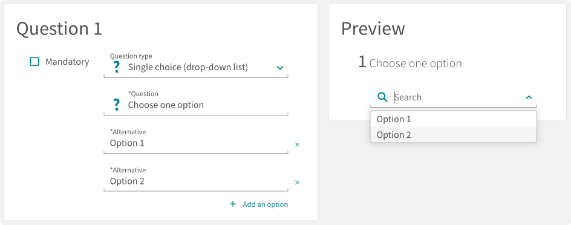Edit the second Alternative field containing Option 2

[x=196, y=179]
